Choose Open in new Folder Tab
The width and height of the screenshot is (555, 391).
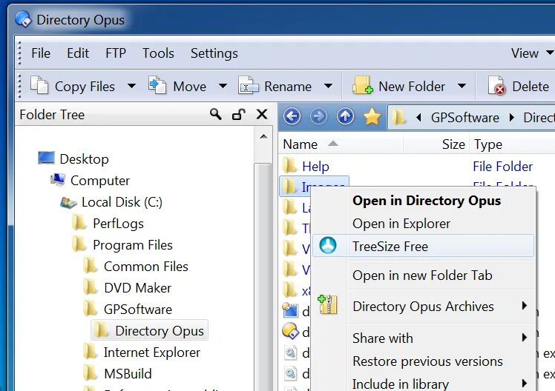click(x=423, y=275)
